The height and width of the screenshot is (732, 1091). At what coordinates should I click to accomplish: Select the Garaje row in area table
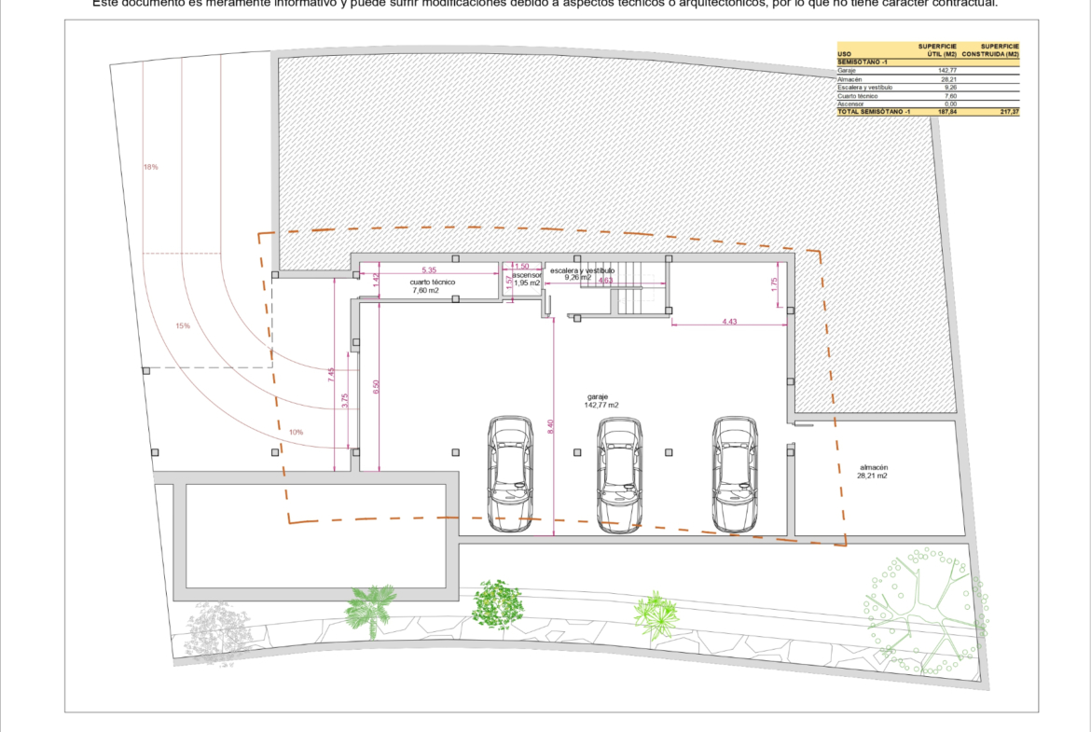(x=928, y=70)
